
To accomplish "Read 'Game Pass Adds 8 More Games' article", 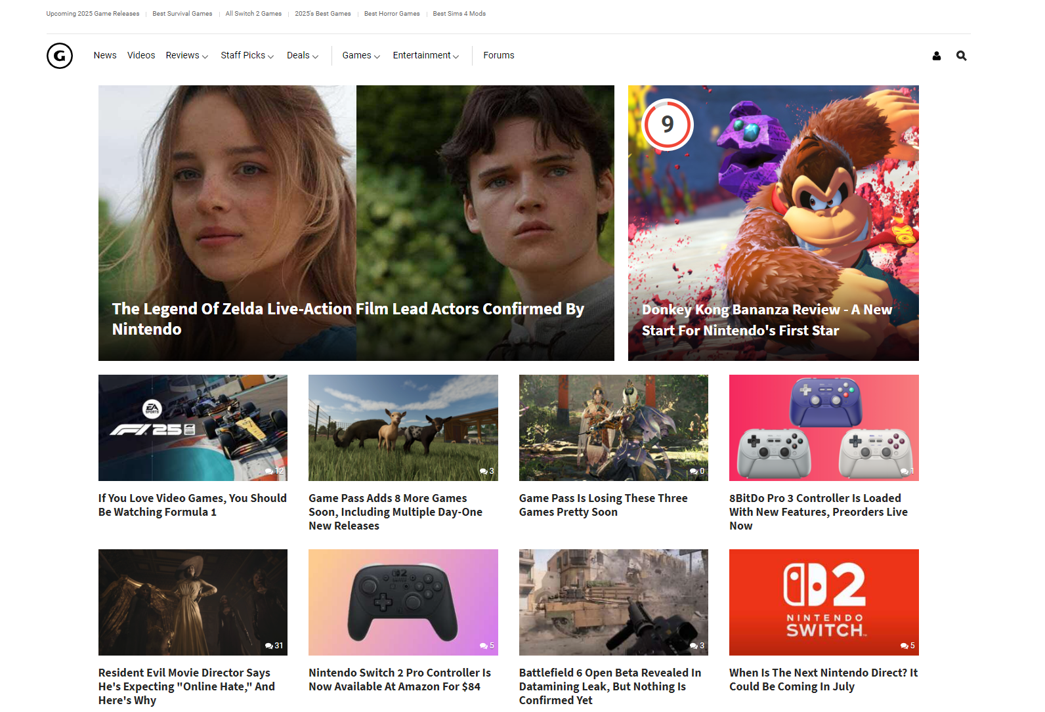I will (396, 512).
